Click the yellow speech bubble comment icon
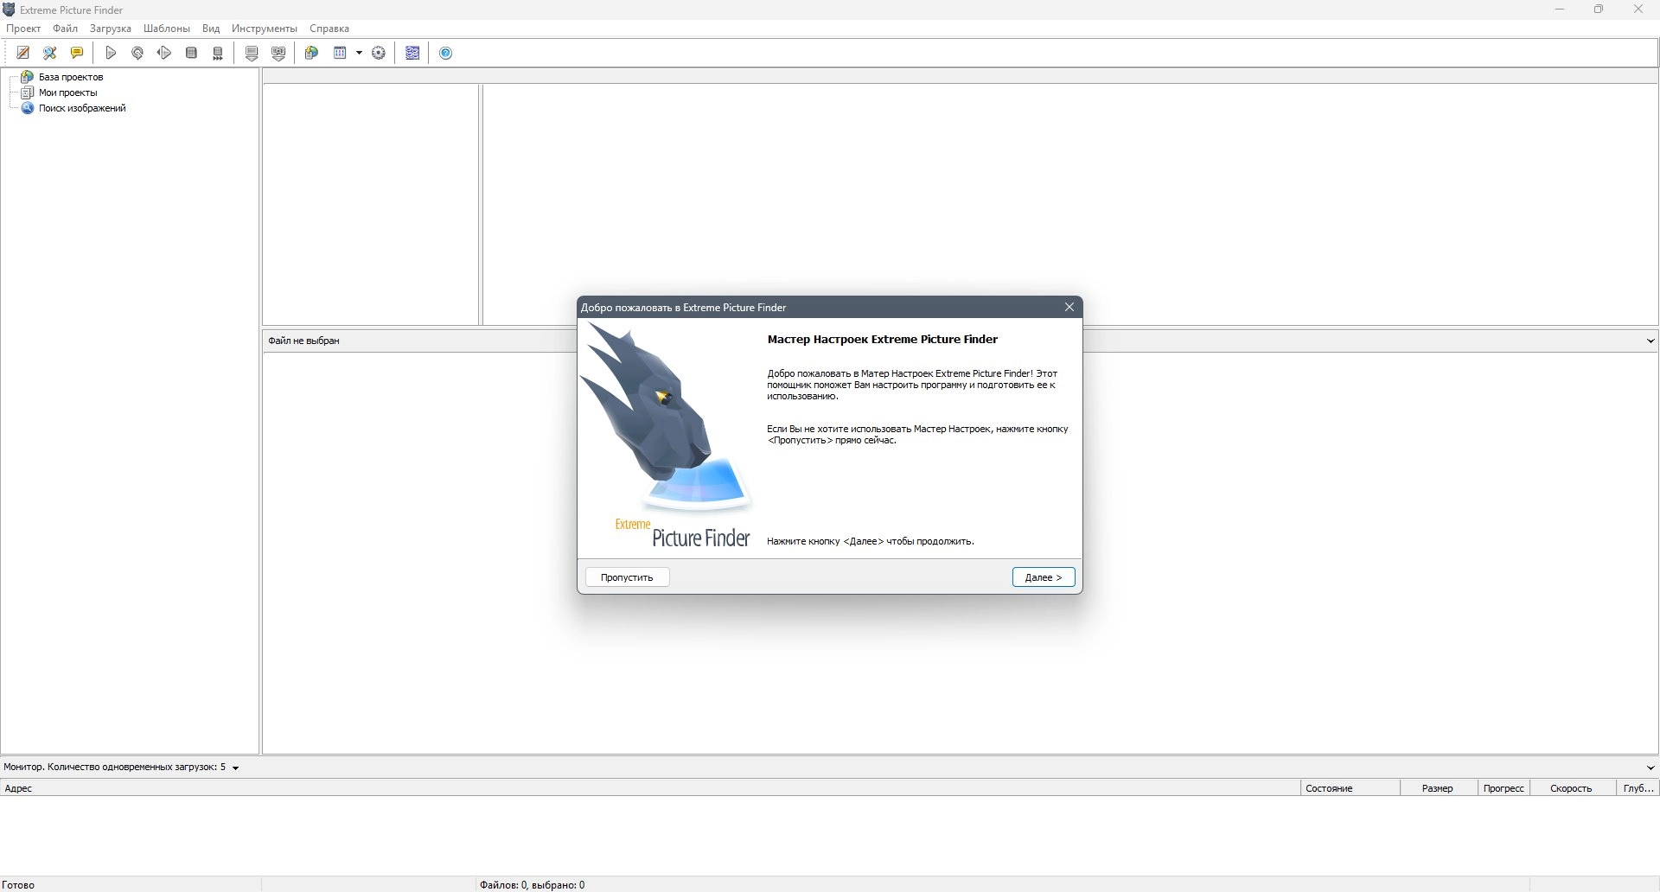 tap(77, 53)
